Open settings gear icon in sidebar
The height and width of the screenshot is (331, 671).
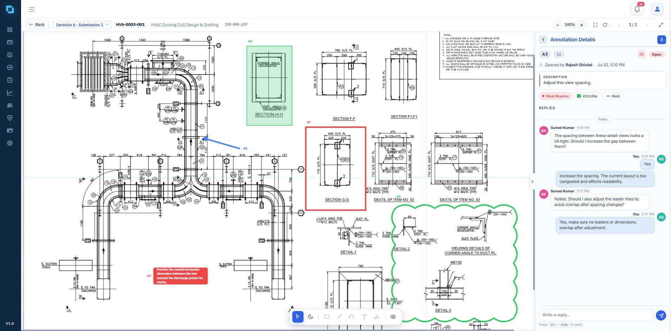10,143
